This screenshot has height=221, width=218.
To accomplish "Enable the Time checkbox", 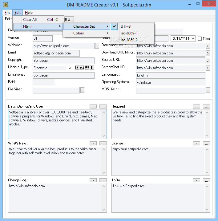I will [x=200, y=39].
